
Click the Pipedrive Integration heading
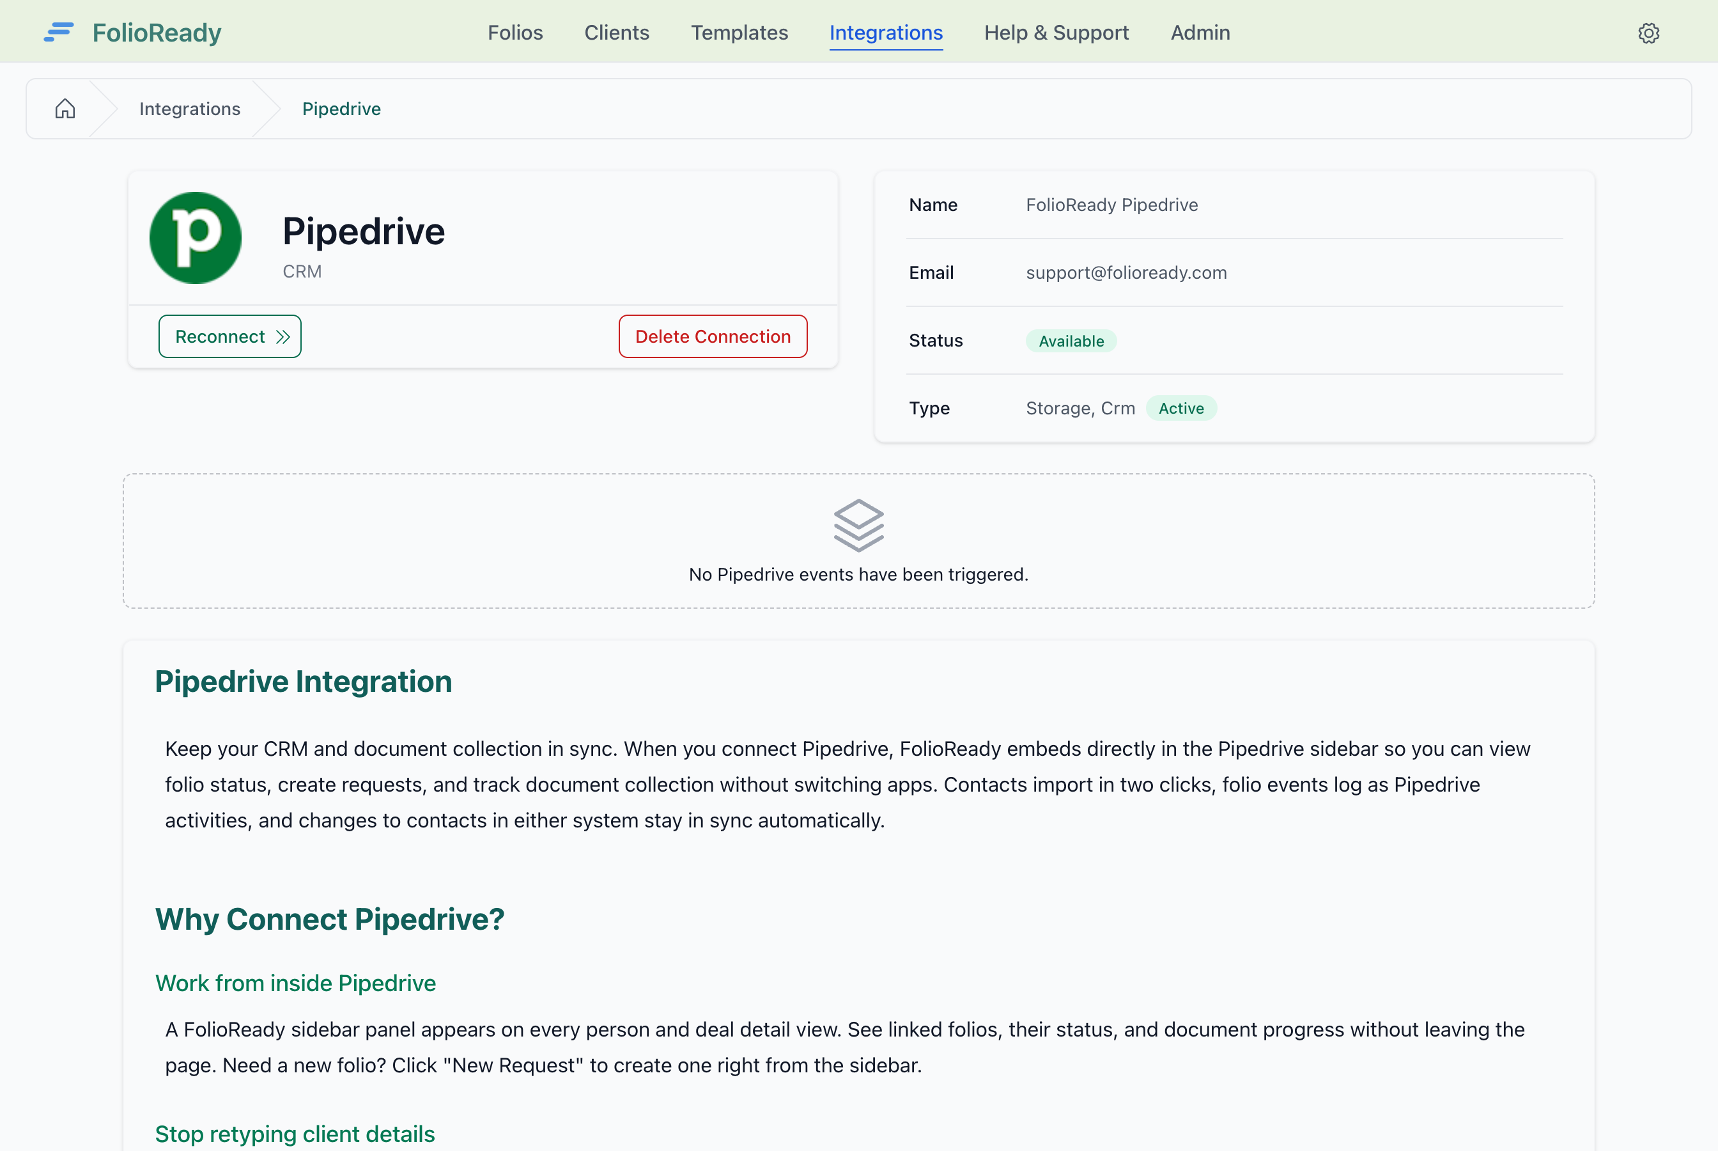click(x=303, y=681)
